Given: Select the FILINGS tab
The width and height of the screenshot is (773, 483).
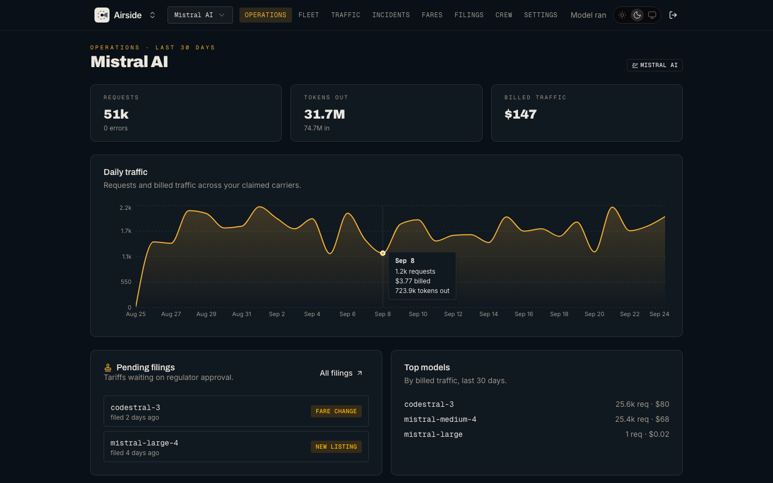Looking at the screenshot, I should click(469, 15).
